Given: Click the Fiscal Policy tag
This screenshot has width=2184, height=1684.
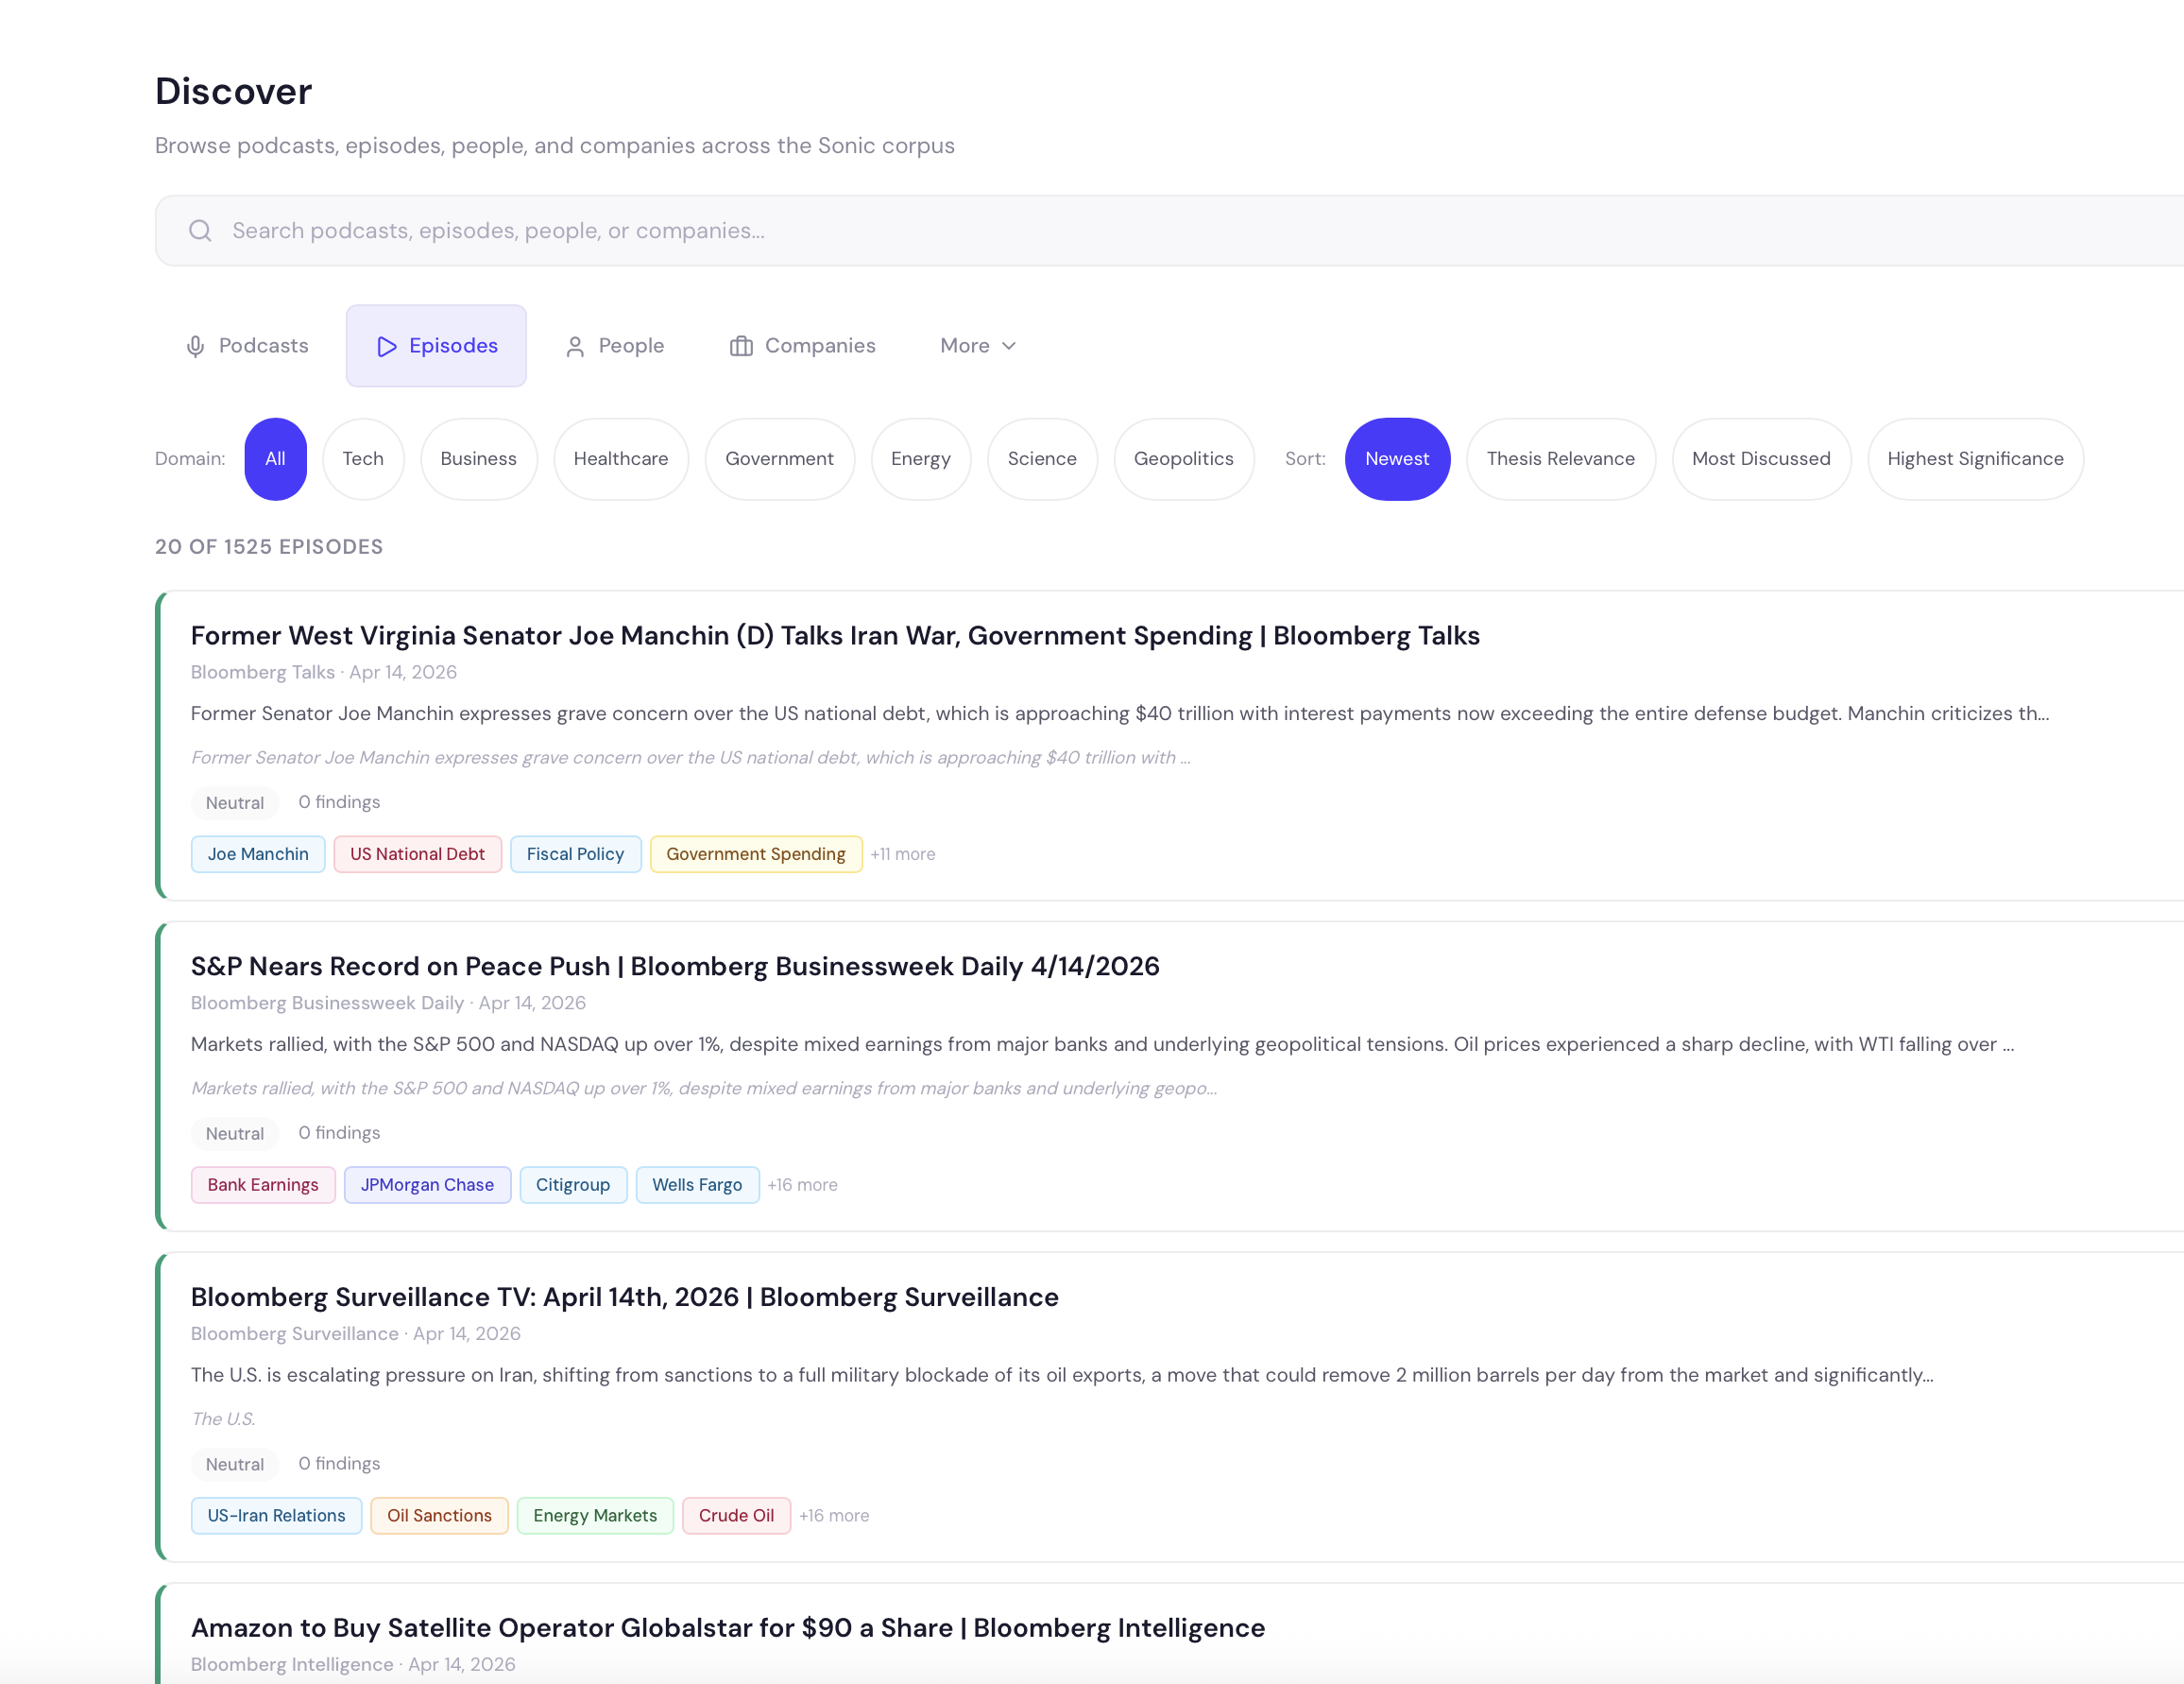Looking at the screenshot, I should coord(575,854).
